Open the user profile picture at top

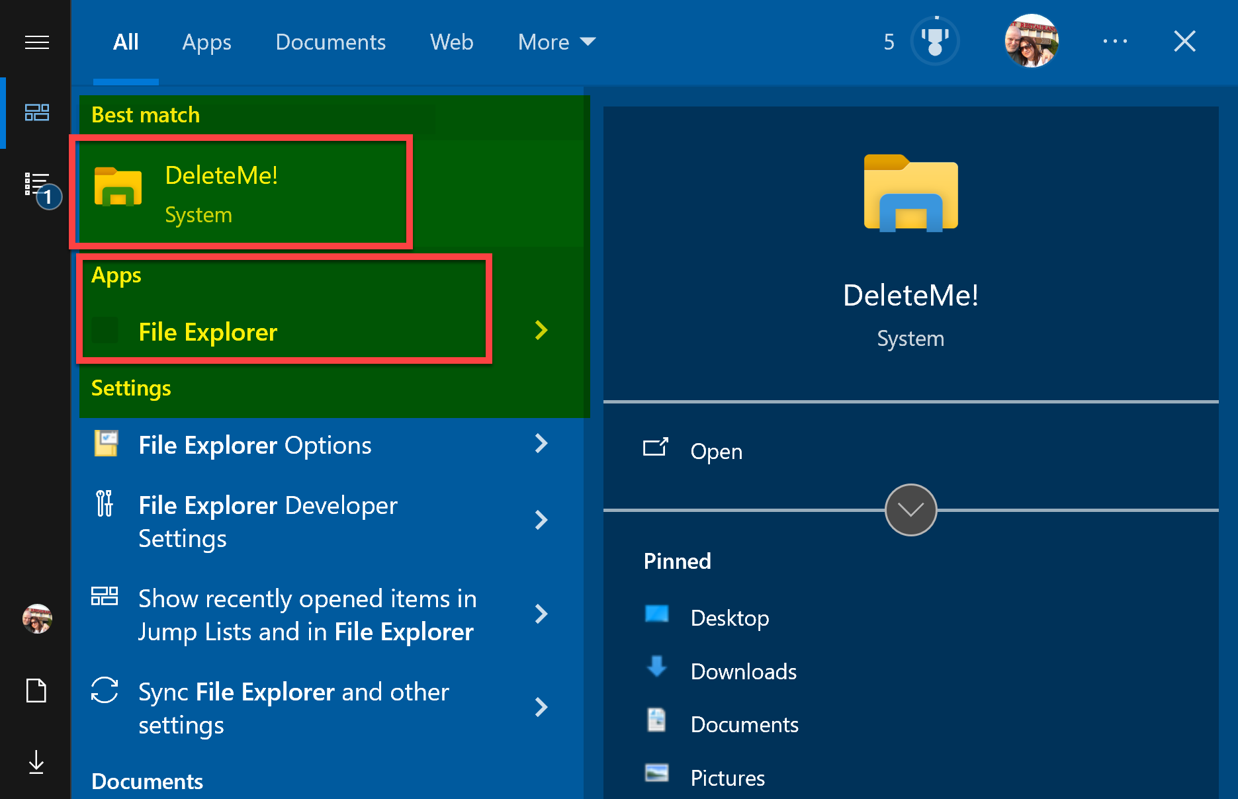(x=1031, y=41)
